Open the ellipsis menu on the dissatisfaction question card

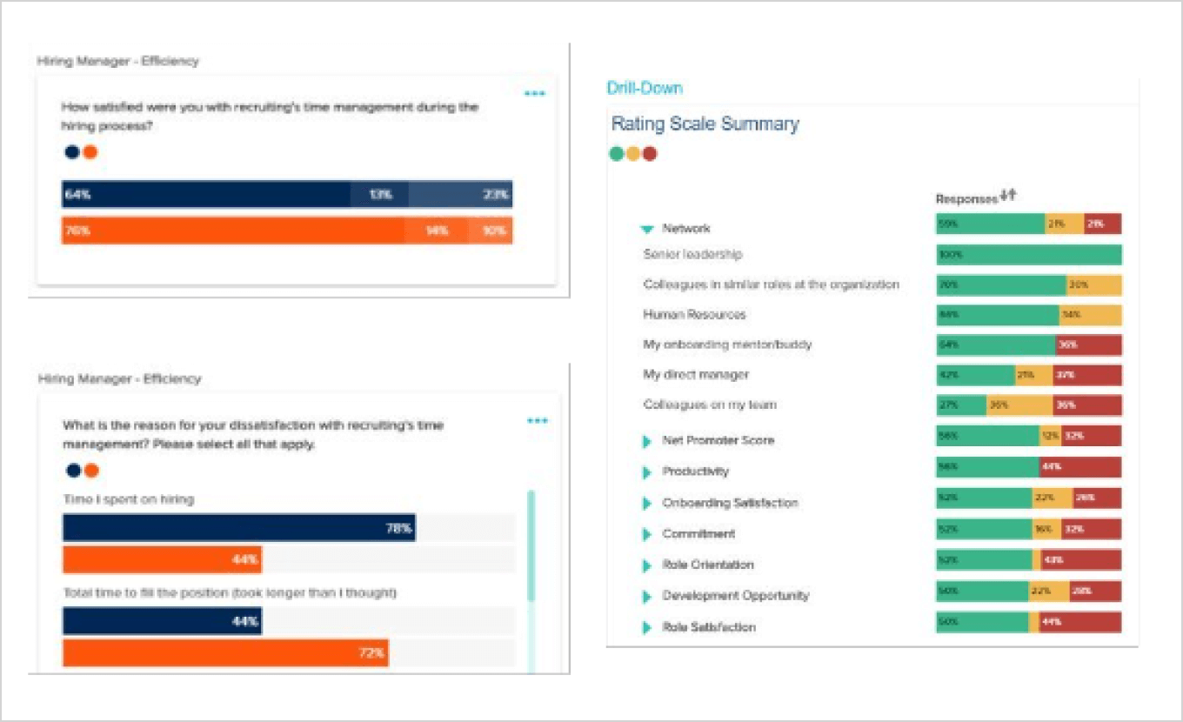(537, 418)
